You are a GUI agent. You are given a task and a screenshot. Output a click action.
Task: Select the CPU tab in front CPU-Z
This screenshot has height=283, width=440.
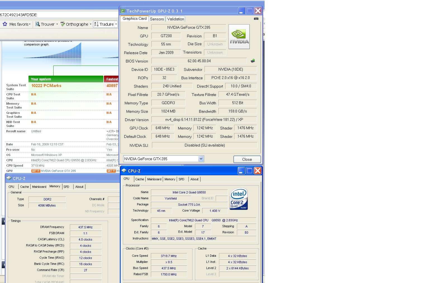click(x=127, y=179)
